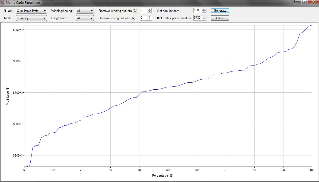Click the trades per simulation input field
Screen dimensions: 319x182
tap(197, 18)
